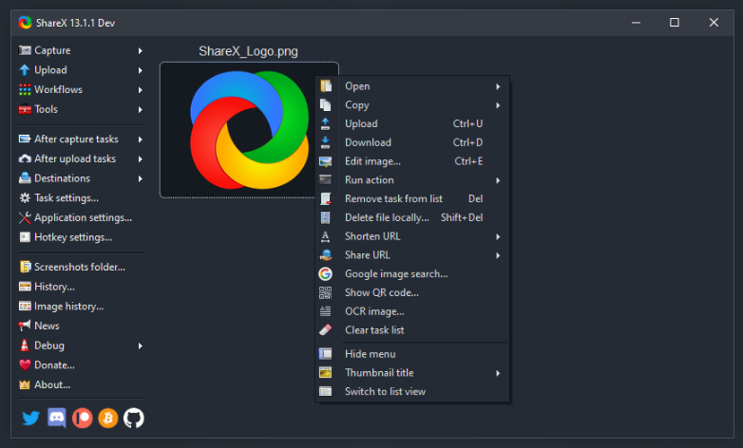Click the About crown icon
This screenshot has height=448, width=743.
(25, 385)
